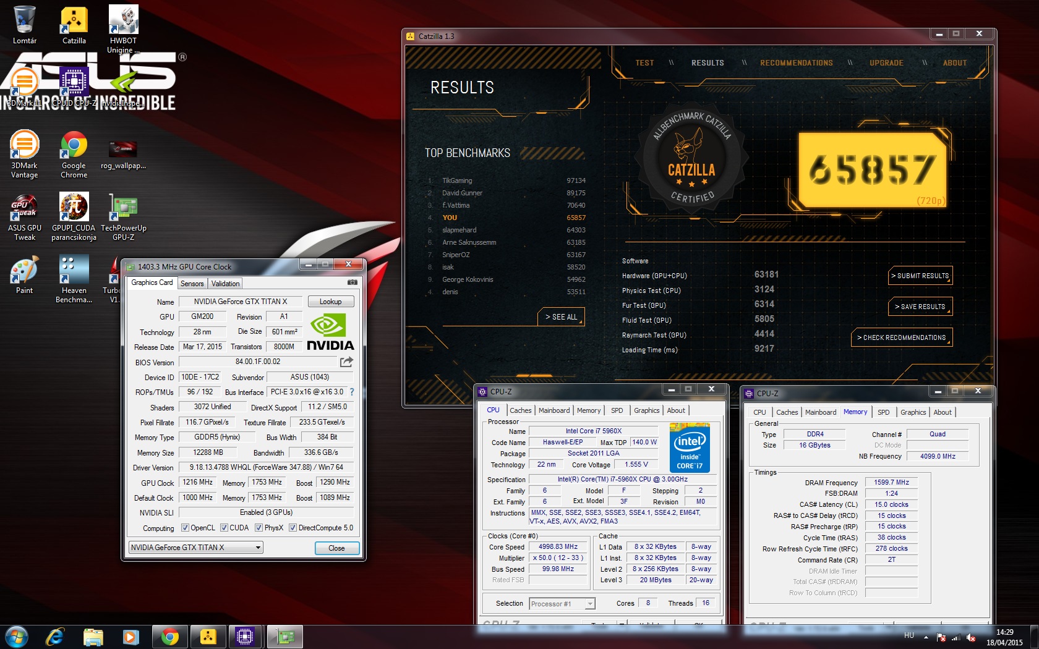1039x649 pixels.
Task: Open Google Chrome desktop shortcut
Action: [74, 154]
